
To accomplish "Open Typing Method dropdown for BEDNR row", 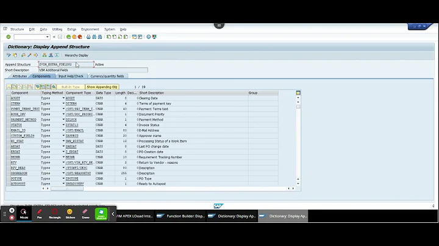I will click(x=63, y=157).
